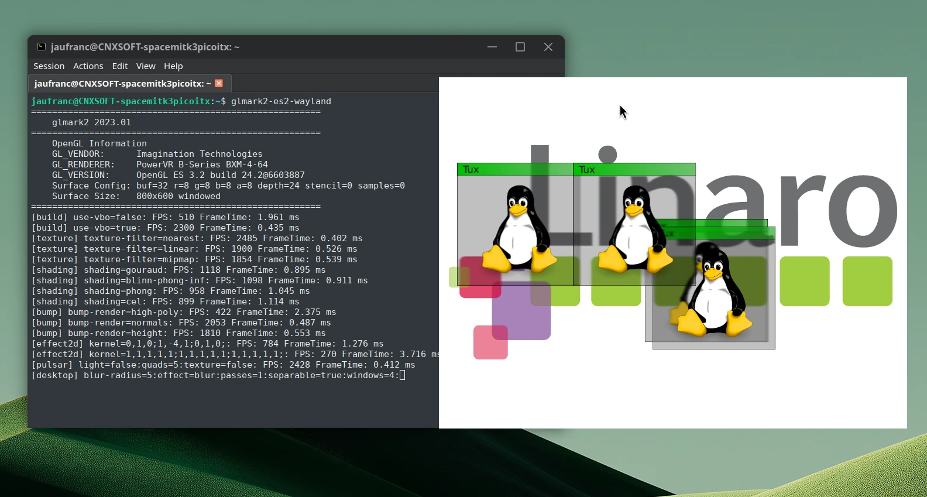Click the terminal shell prompt text
The image size is (927, 497).
[129, 101]
